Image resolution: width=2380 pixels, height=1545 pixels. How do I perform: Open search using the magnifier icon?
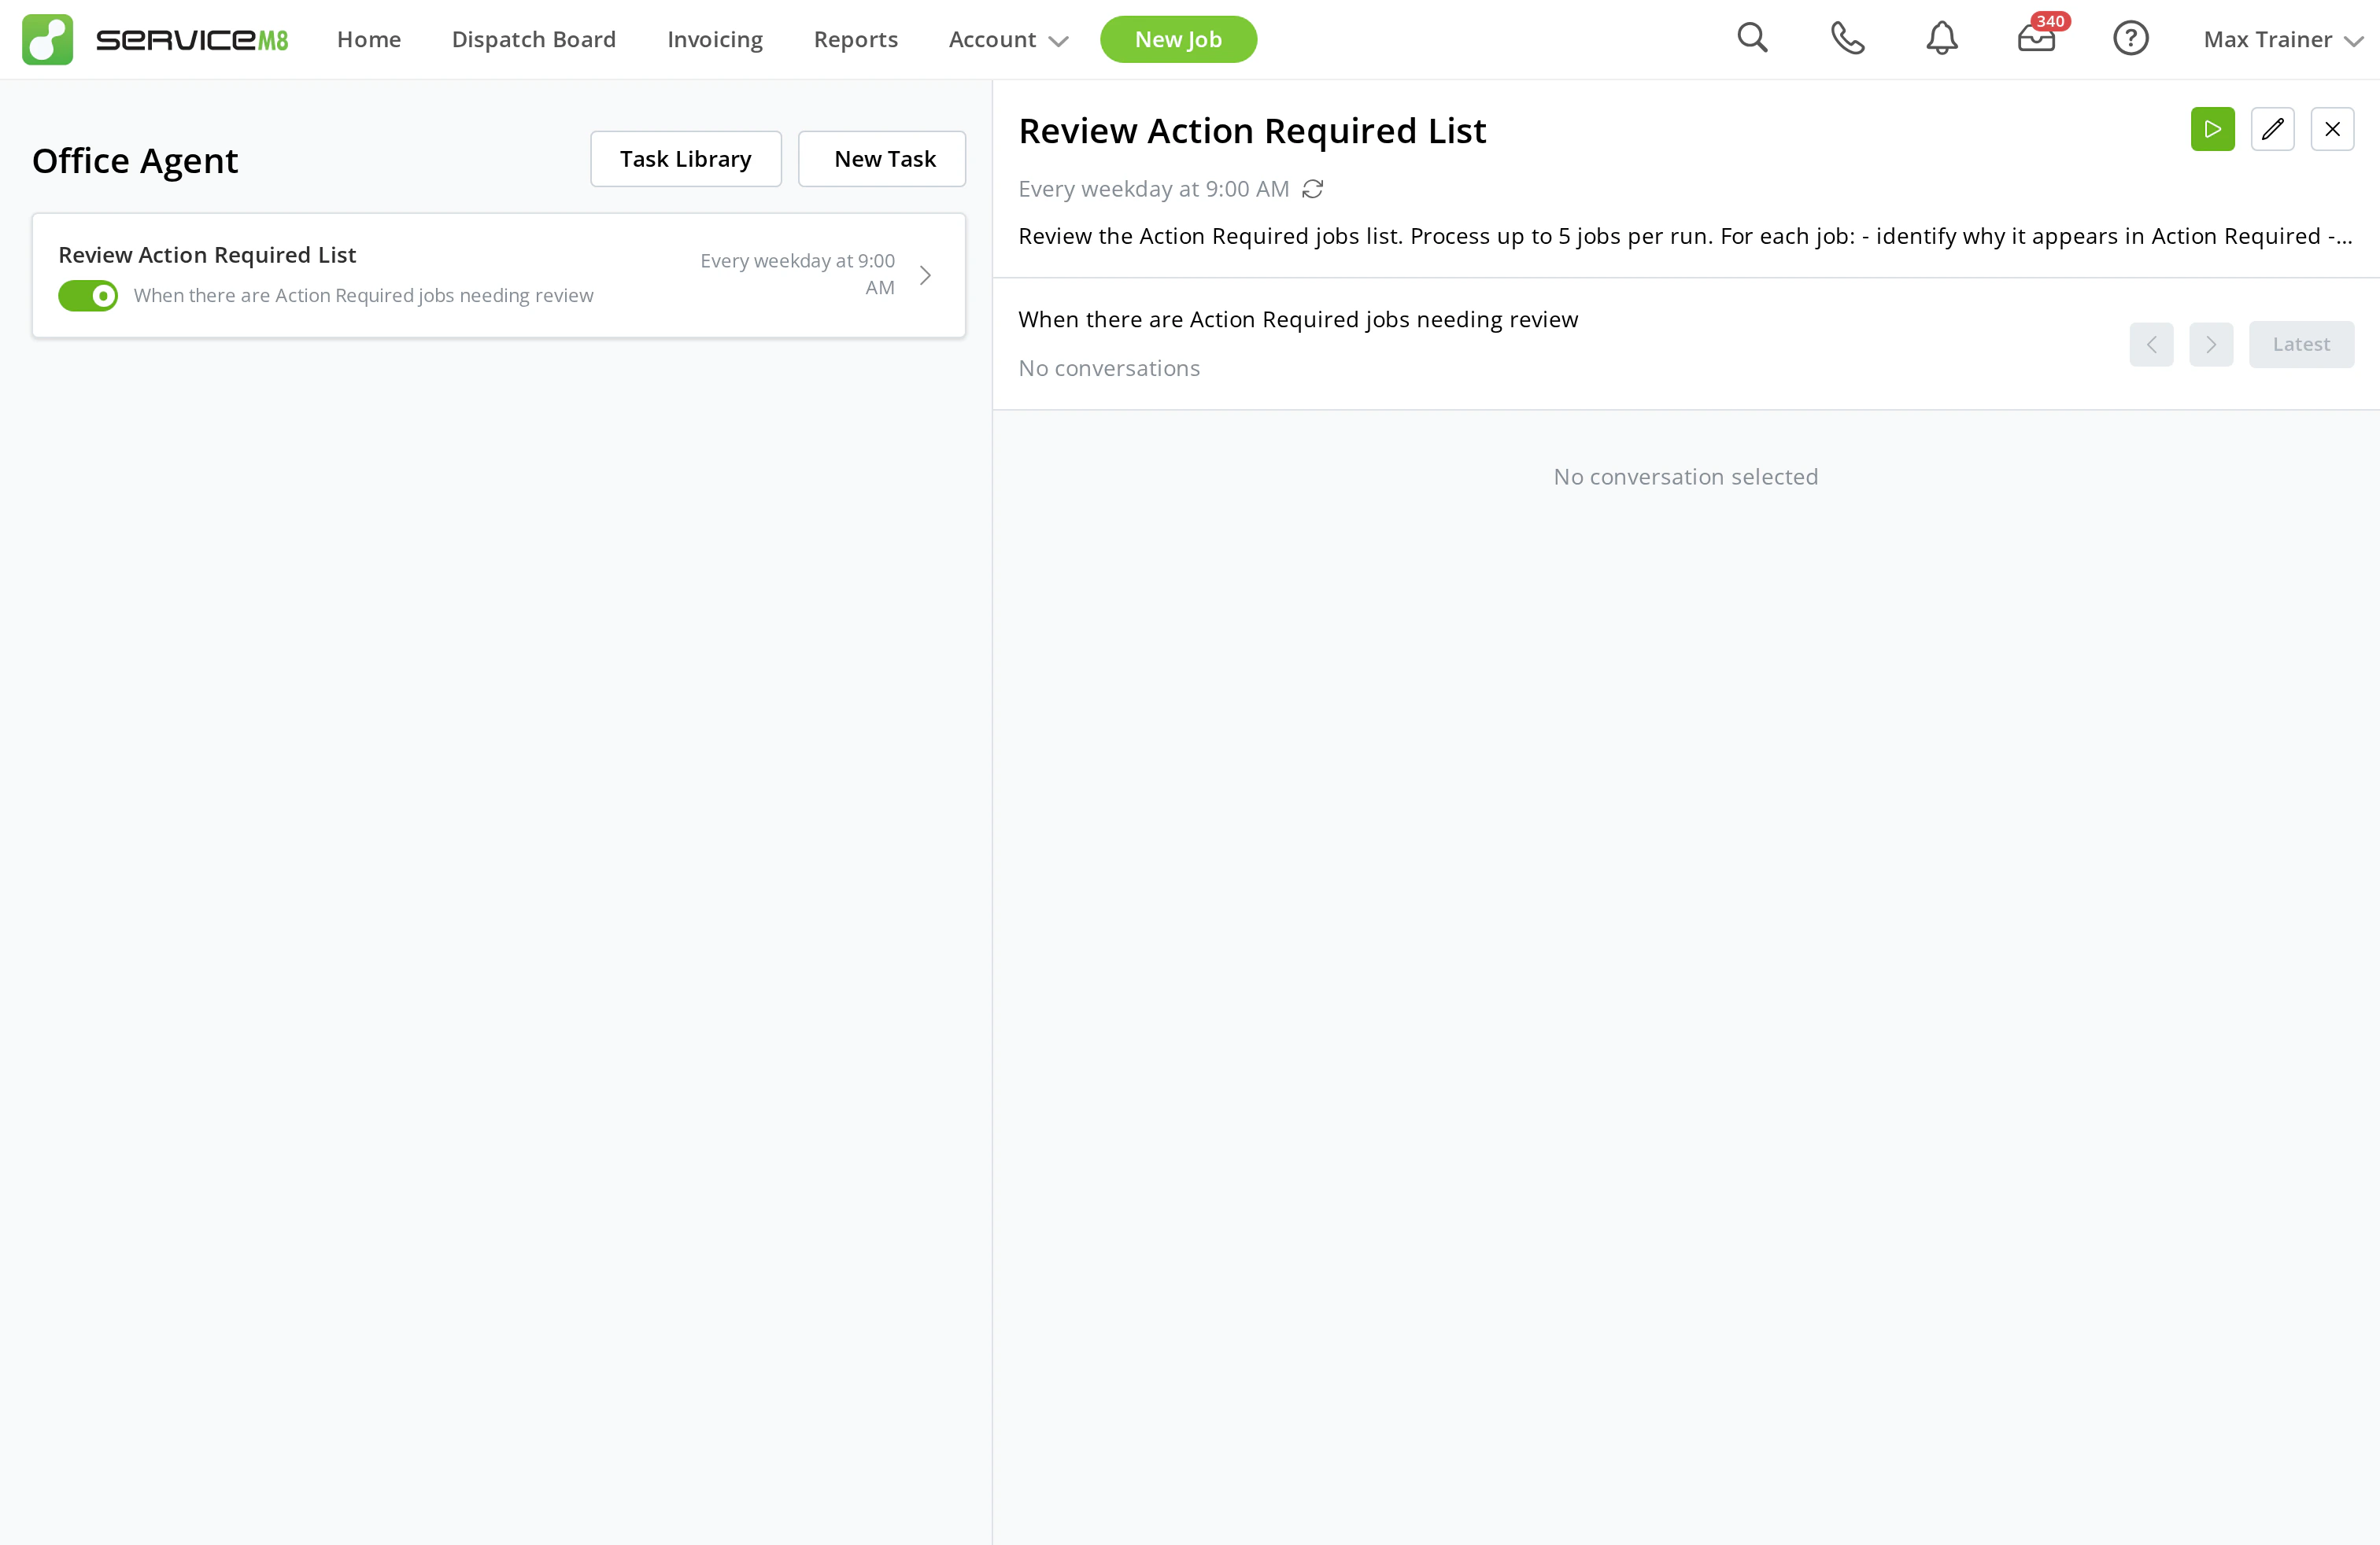[1753, 38]
